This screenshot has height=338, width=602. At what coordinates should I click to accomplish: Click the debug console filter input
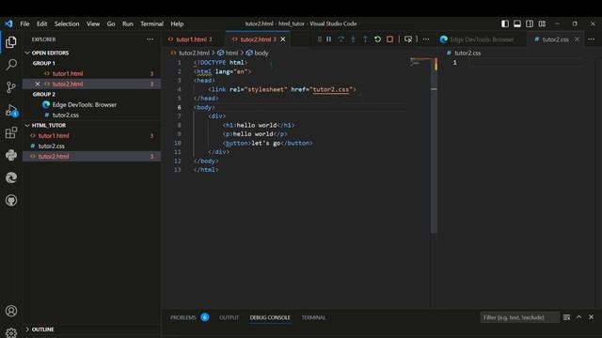519,317
